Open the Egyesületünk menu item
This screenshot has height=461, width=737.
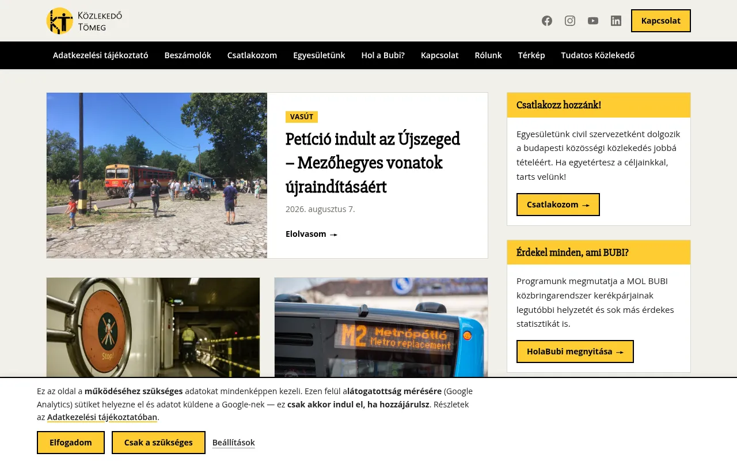click(319, 55)
